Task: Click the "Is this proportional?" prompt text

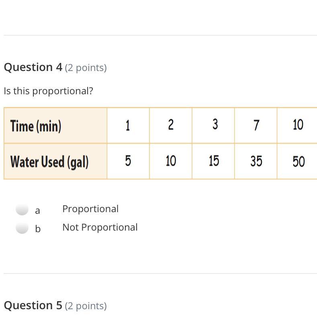Action: 48,91
